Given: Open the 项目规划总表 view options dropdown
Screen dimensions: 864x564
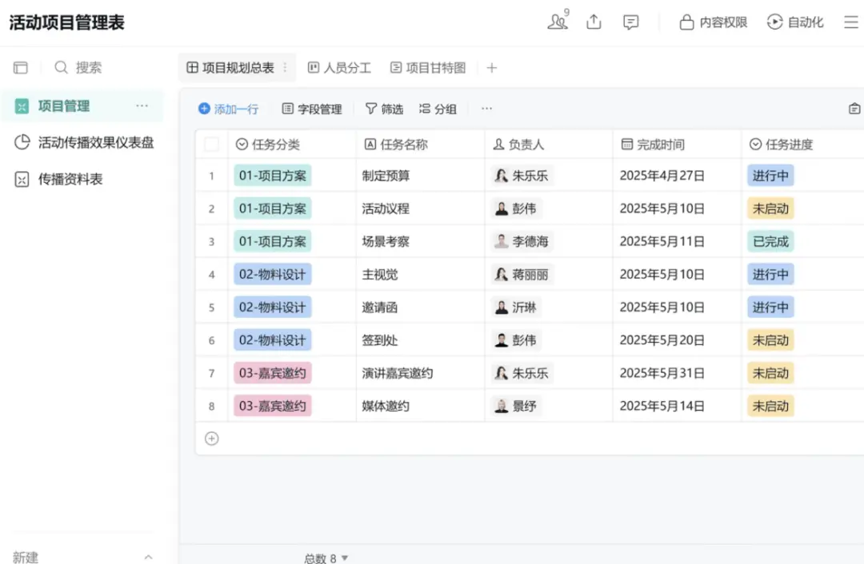Looking at the screenshot, I should (286, 67).
